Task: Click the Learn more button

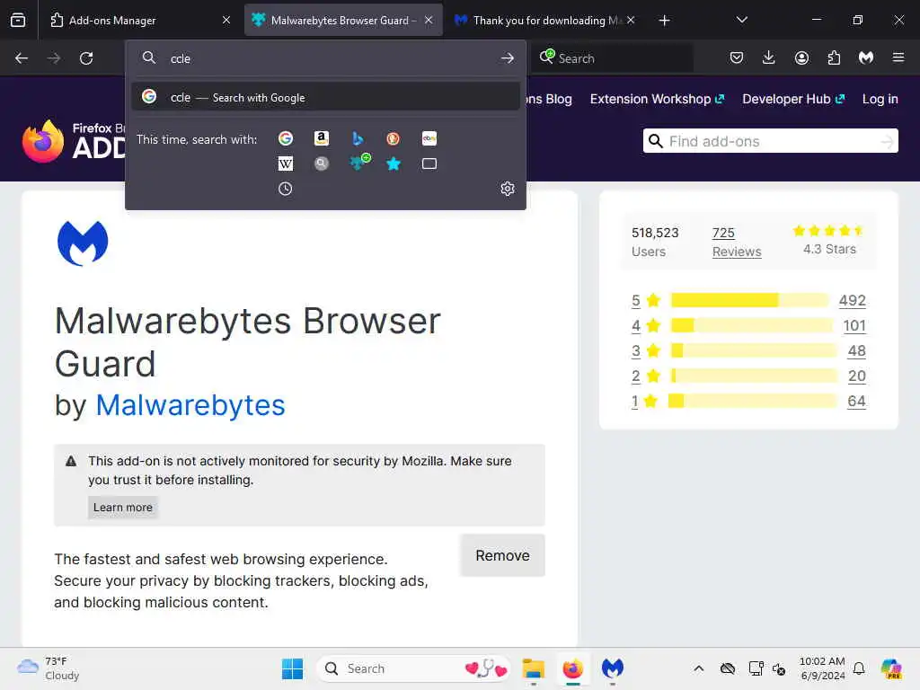Action: 122,508
